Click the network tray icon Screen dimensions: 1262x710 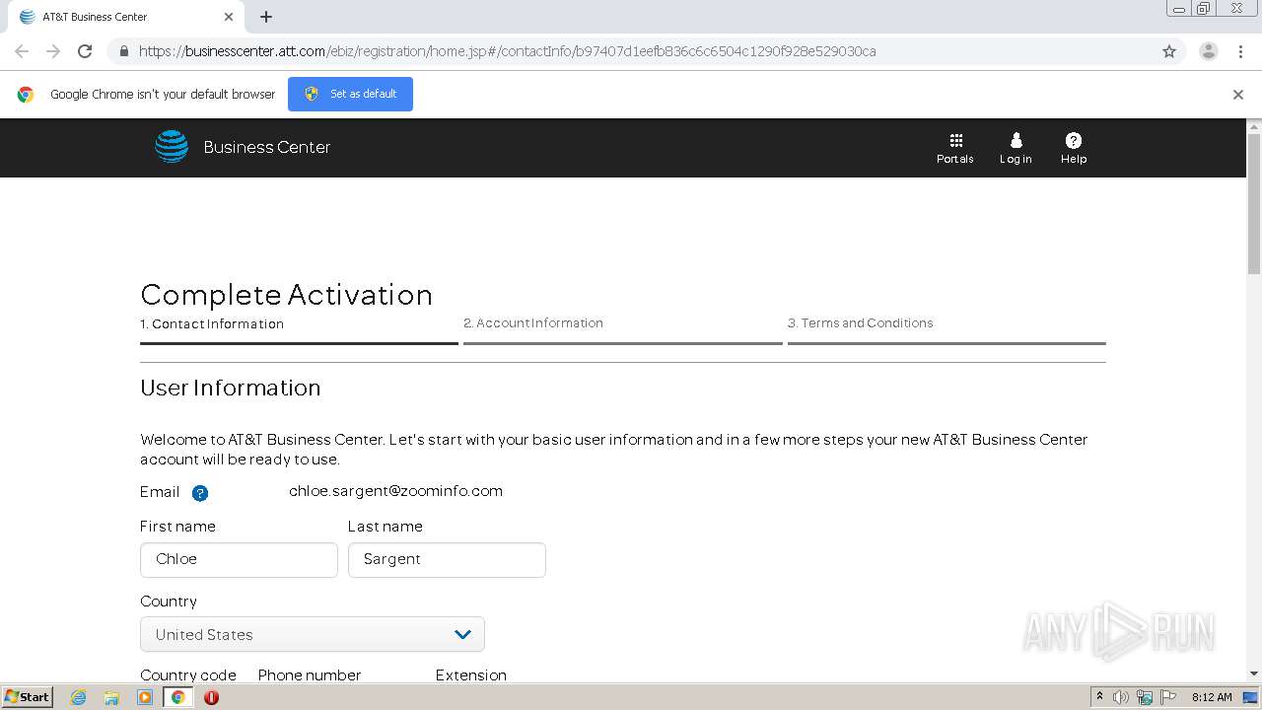1145,697
